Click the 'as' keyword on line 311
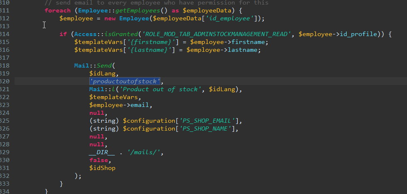The height and width of the screenshot is (194, 407). point(175,11)
